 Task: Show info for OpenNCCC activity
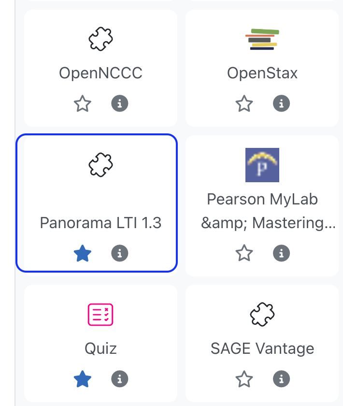(120, 103)
